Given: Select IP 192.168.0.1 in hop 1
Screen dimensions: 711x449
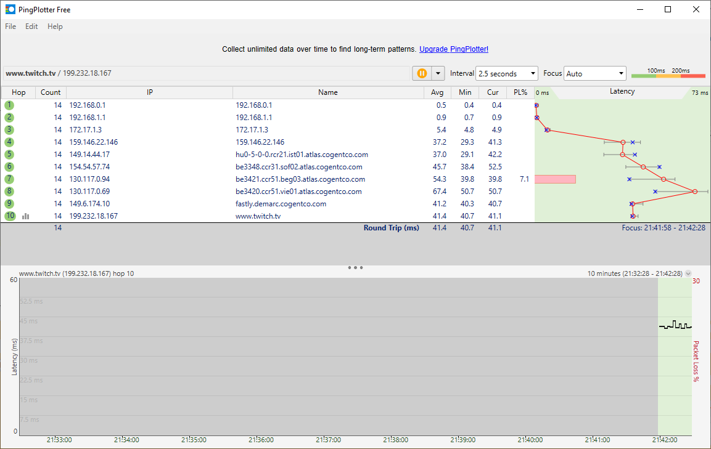Looking at the screenshot, I should [x=87, y=105].
